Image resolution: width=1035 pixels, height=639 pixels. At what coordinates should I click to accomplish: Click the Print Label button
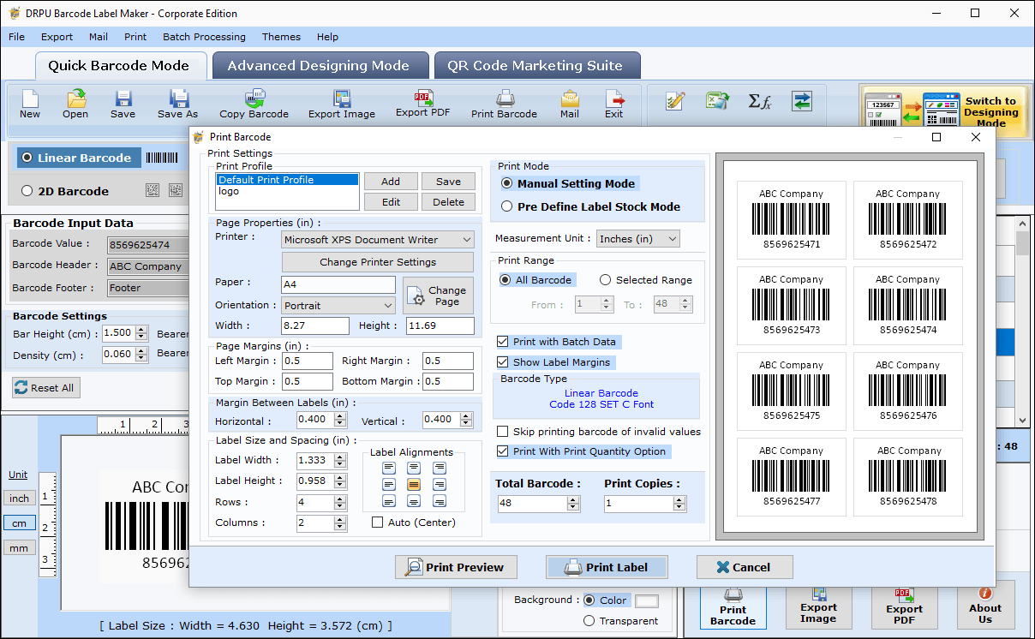point(607,567)
